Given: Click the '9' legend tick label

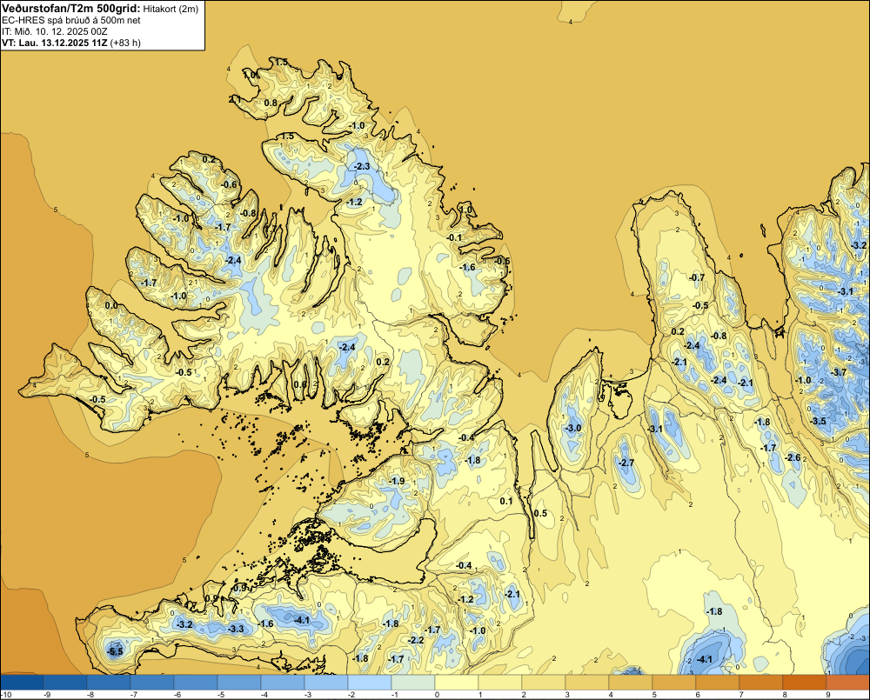Looking at the screenshot, I should (828, 695).
